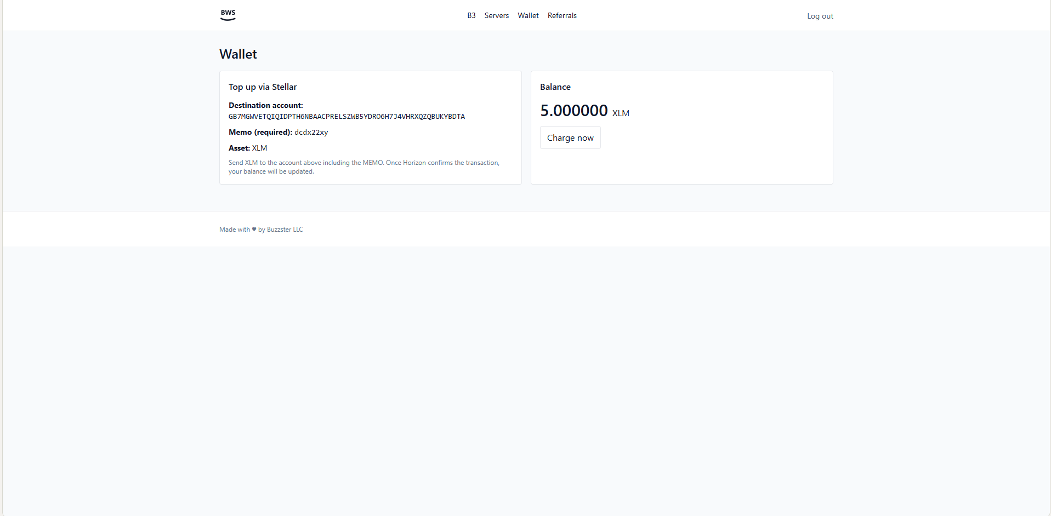Click the Wallet page heading
The width and height of the screenshot is (1051, 516).
(x=237, y=54)
